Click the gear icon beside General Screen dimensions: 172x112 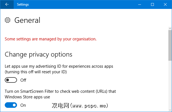8,20
